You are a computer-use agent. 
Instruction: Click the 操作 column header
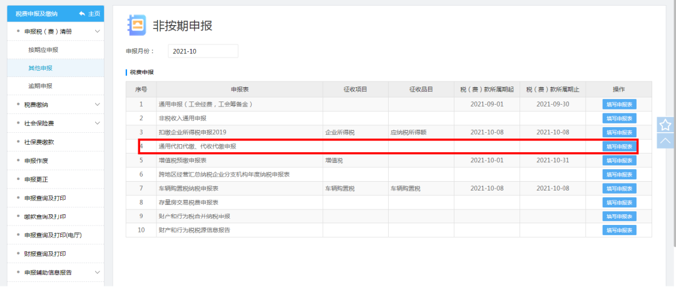619,90
